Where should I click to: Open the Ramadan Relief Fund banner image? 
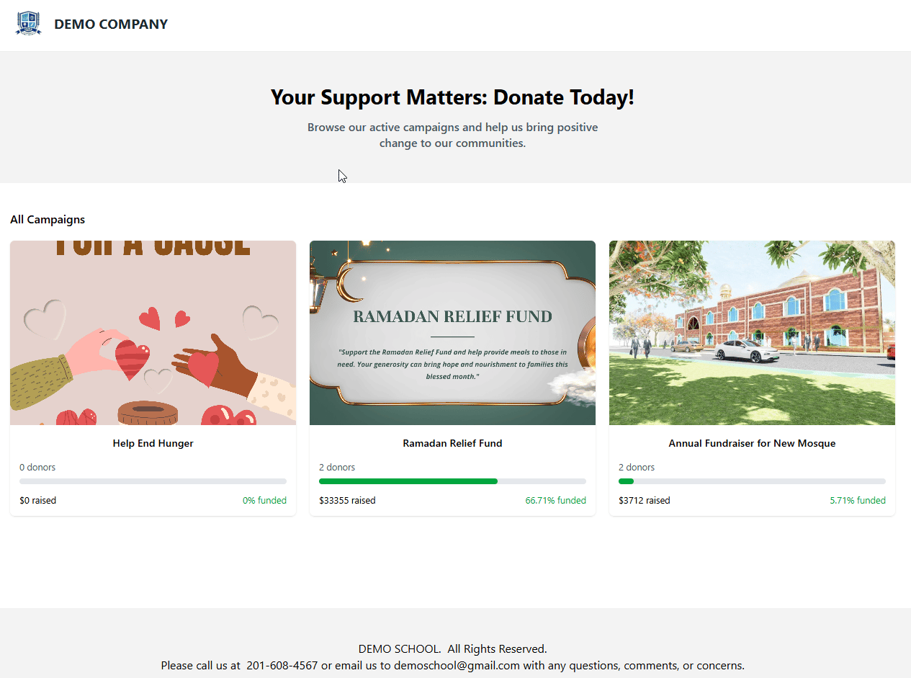(452, 333)
